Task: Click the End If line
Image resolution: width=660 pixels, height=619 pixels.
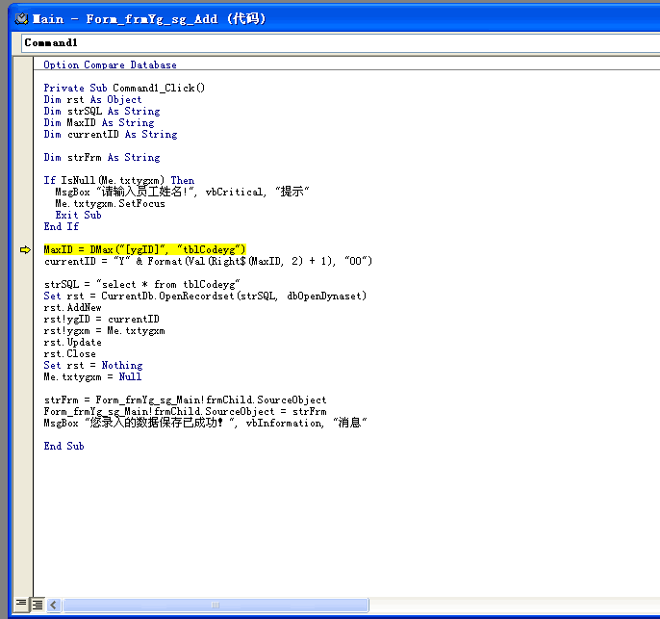Action: click(x=61, y=226)
